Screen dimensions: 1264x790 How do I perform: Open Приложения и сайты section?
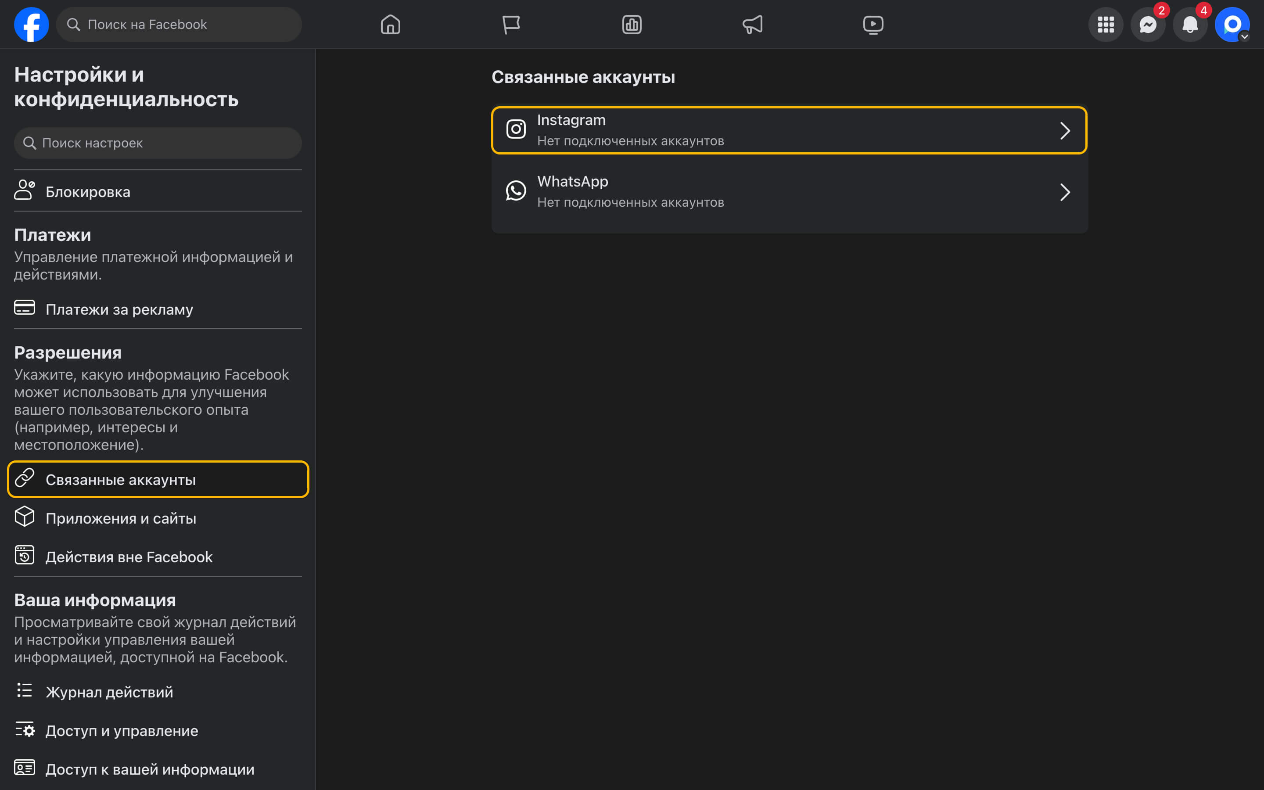[121, 518]
